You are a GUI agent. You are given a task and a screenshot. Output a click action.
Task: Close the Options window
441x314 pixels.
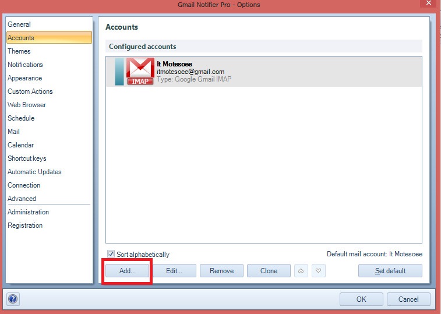coord(429,3)
